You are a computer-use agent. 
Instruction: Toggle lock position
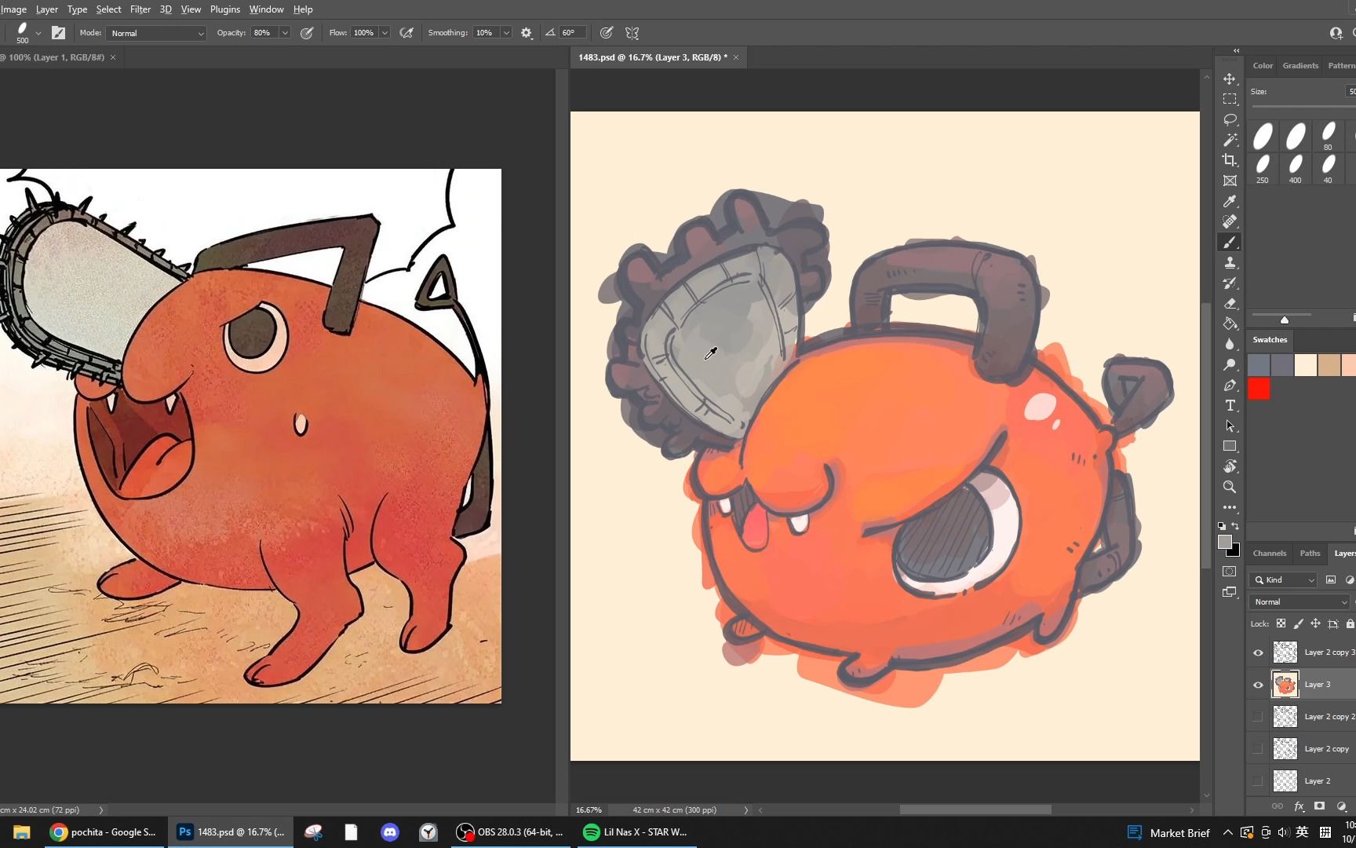click(1315, 623)
